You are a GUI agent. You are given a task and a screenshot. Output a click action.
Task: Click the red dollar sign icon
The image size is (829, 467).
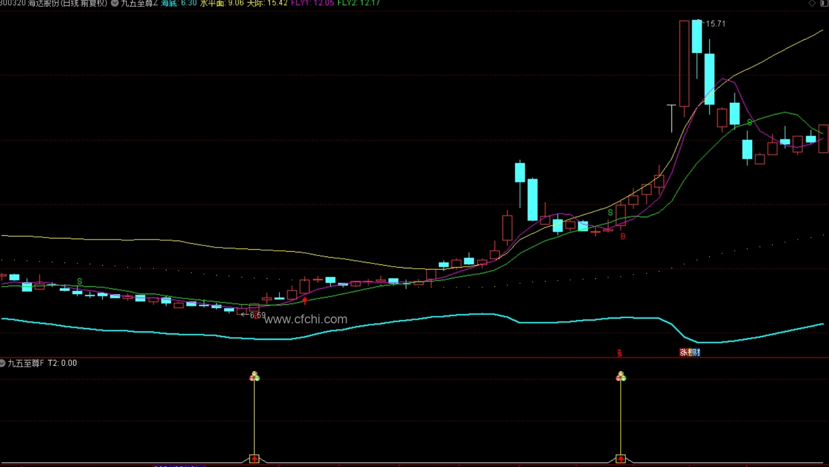pyautogui.click(x=620, y=353)
